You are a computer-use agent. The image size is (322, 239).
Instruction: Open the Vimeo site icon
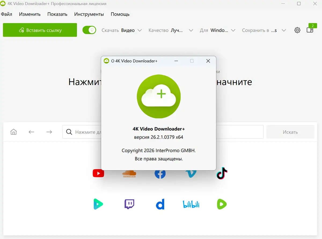[x=191, y=174]
